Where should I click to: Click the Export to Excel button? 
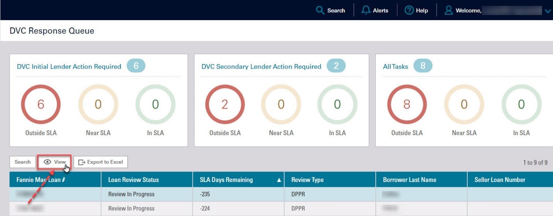(101, 162)
